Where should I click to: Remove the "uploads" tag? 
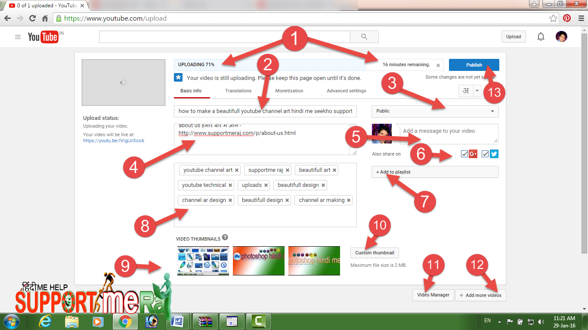coord(266,185)
